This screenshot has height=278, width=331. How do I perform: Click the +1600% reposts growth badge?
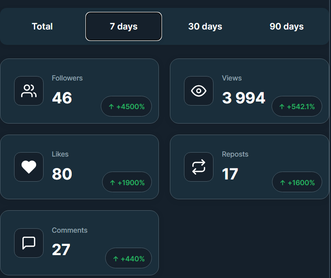click(x=297, y=183)
